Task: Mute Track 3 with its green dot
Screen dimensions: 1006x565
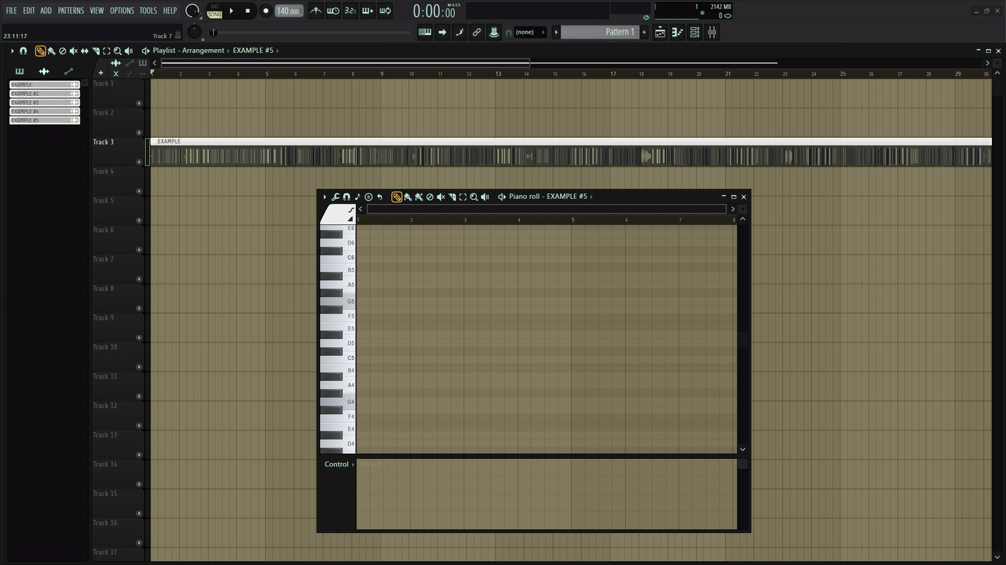Action: [x=139, y=162]
